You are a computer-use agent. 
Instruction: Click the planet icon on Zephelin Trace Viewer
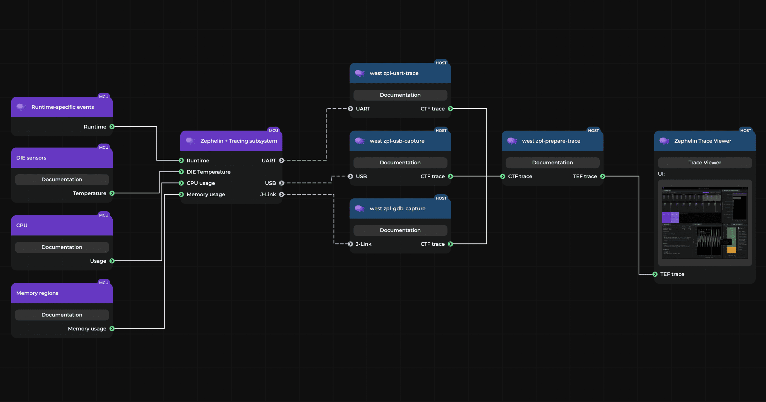665,141
